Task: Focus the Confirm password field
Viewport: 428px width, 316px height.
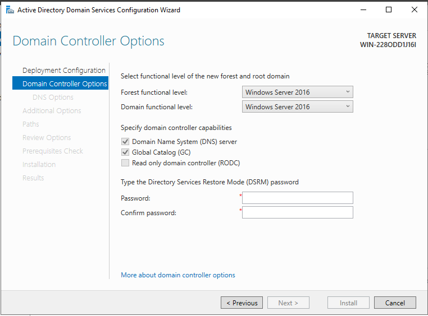Action: pyautogui.click(x=298, y=212)
